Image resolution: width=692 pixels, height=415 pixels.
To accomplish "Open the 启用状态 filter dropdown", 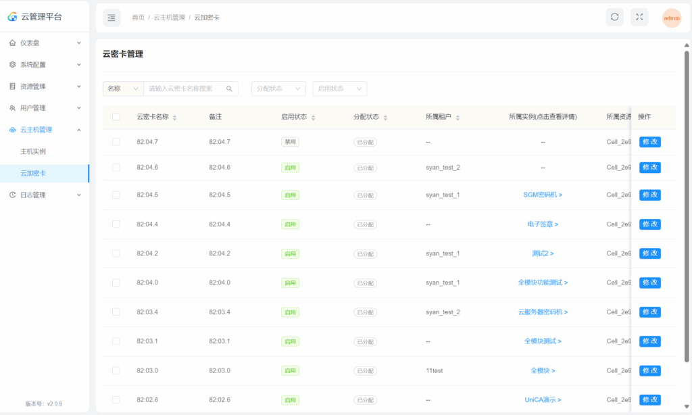I will 340,89.
